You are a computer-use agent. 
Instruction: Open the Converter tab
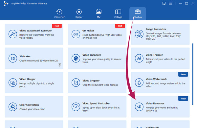coord(59,14)
